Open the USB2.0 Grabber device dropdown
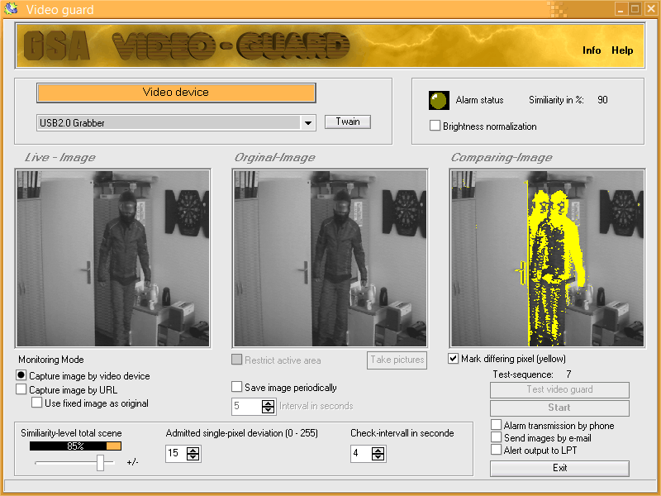This screenshot has width=661, height=496. (308, 122)
